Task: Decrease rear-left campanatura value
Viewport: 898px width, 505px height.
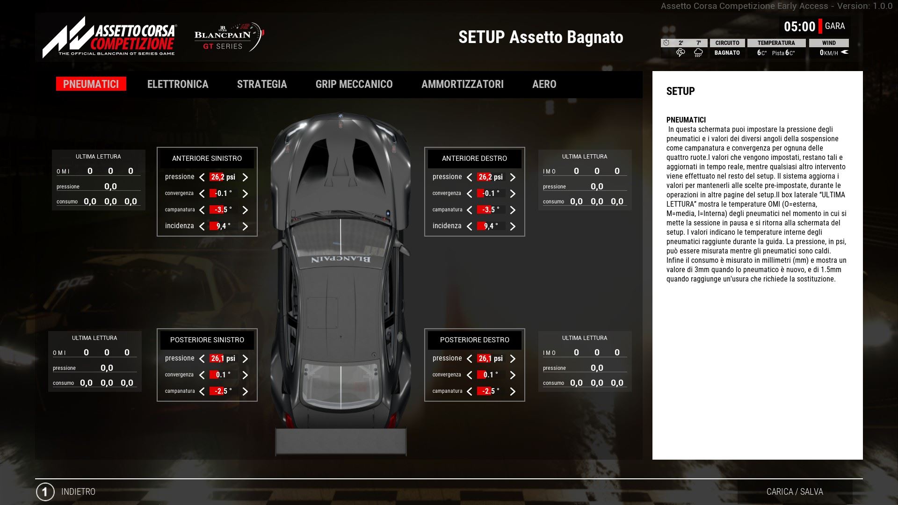Action: [x=202, y=391]
